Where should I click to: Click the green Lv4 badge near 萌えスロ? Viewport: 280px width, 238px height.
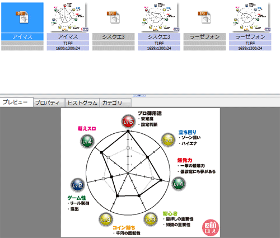pyautogui.click(x=87, y=141)
